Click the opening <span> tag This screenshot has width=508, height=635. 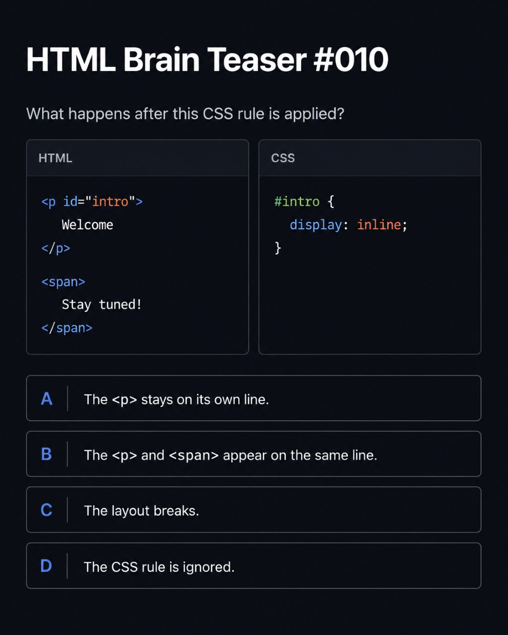click(63, 282)
